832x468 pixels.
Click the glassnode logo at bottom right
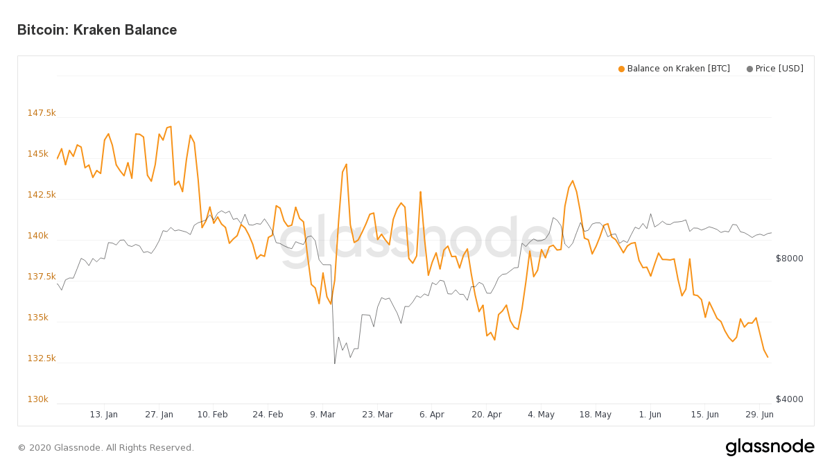pyautogui.click(x=770, y=447)
